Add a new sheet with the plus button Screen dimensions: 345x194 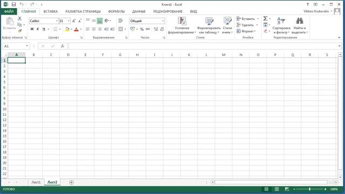71,182
